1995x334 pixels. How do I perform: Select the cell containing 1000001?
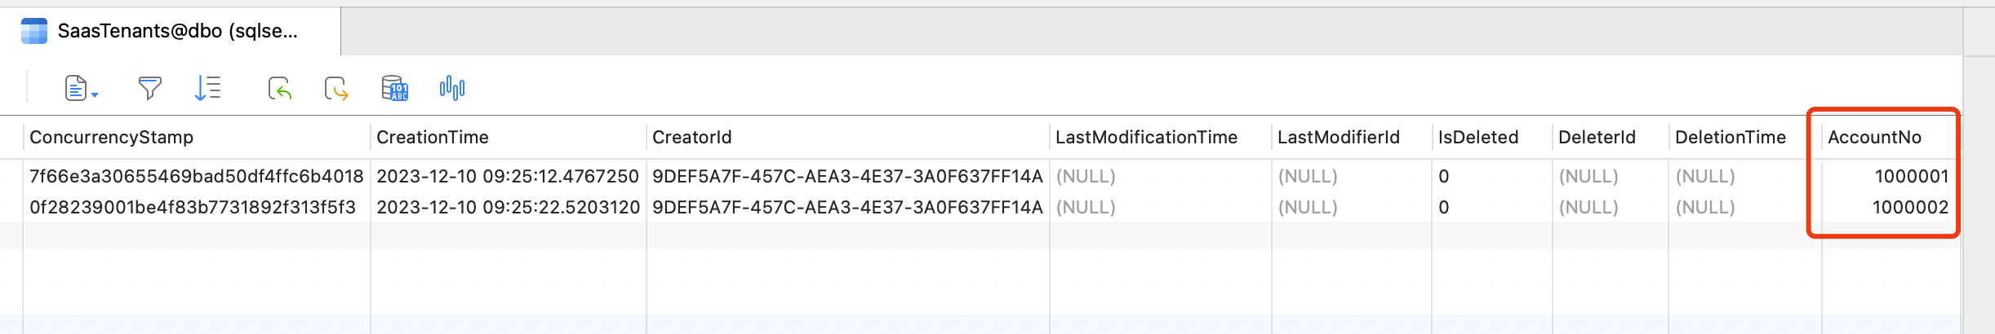pos(1911,177)
